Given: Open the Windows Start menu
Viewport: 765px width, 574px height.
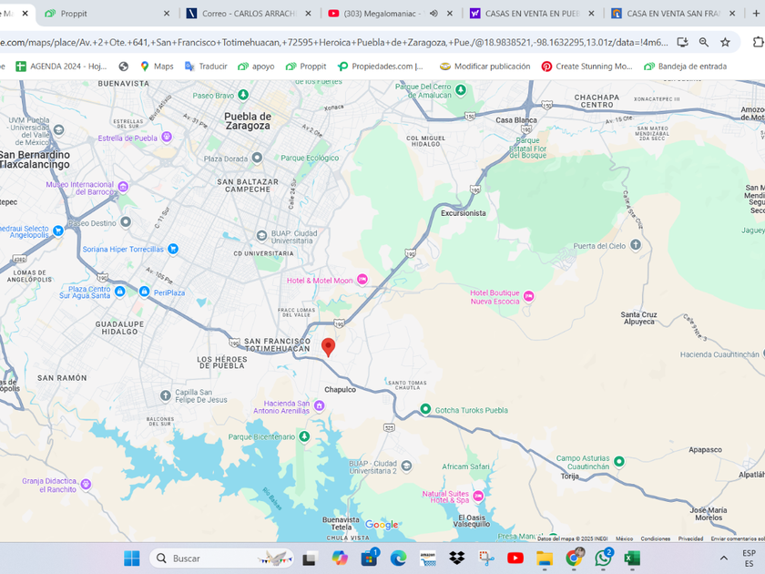Looking at the screenshot, I should click(132, 559).
